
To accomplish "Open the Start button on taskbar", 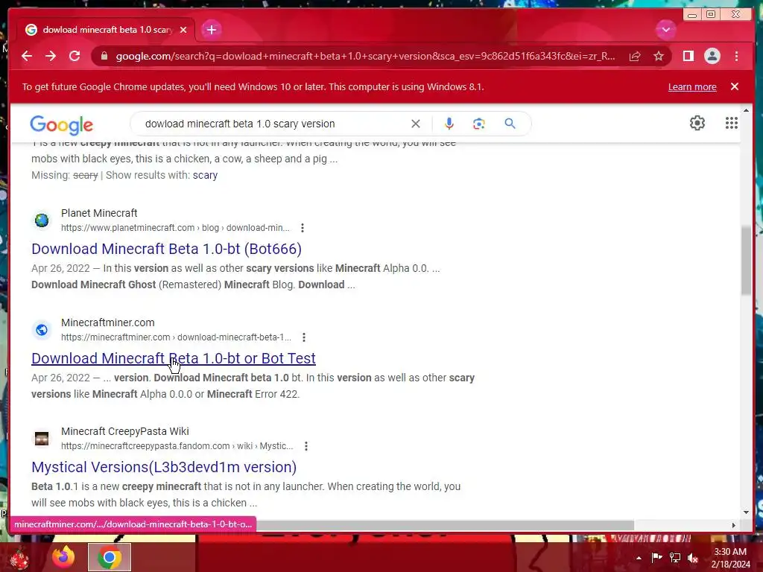I will point(19,559).
